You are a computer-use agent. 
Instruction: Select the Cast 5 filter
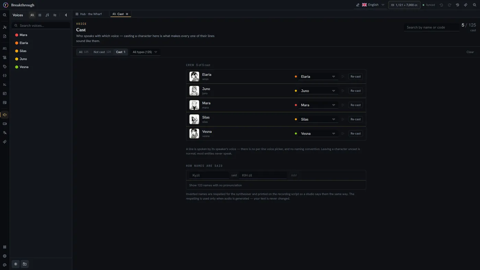click(x=121, y=52)
